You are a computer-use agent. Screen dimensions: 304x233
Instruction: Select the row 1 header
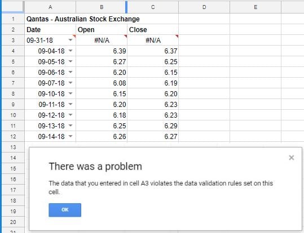pyautogui.click(x=13, y=19)
